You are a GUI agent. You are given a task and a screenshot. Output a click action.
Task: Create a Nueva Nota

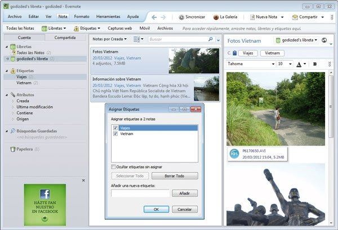[264, 17]
